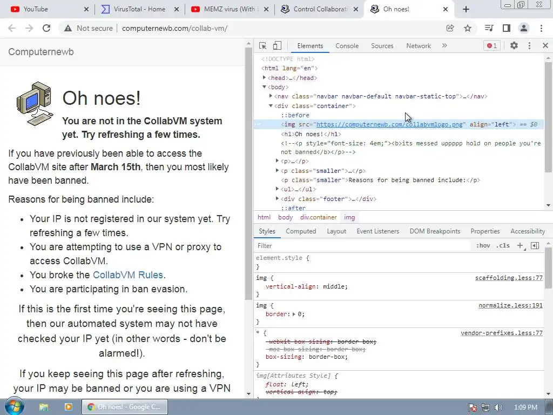553x415 pixels.
Task: Add new style rule plus icon
Action: click(x=520, y=246)
